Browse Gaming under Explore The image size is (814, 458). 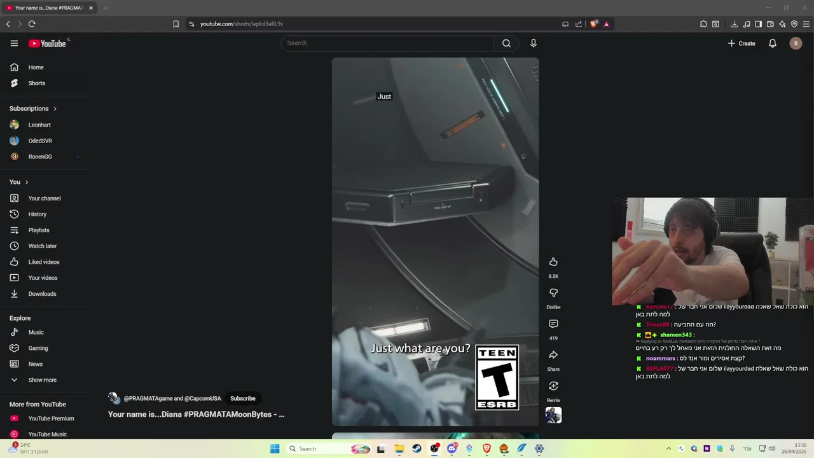[46, 349]
